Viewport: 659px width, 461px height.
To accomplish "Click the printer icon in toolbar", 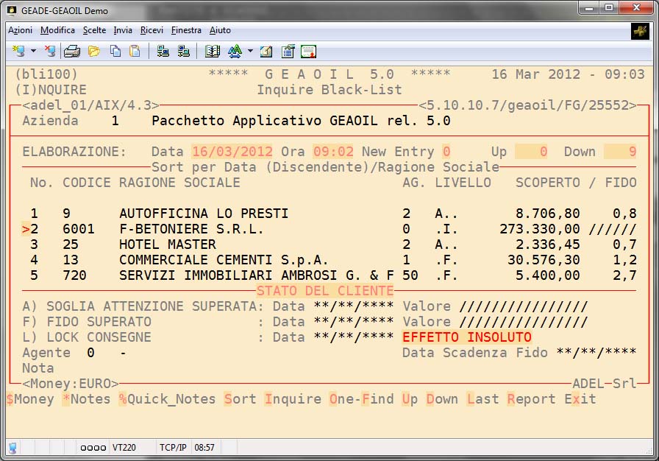I will [71, 51].
